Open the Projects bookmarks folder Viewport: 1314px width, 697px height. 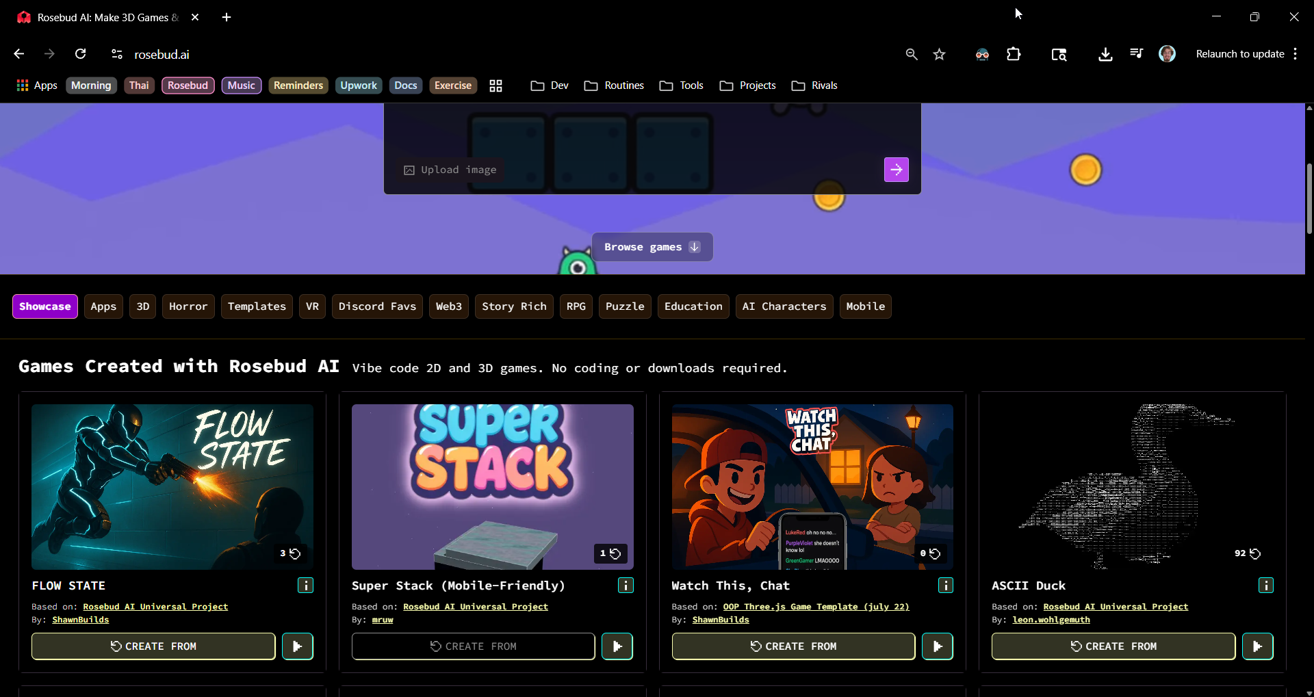(747, 86)
